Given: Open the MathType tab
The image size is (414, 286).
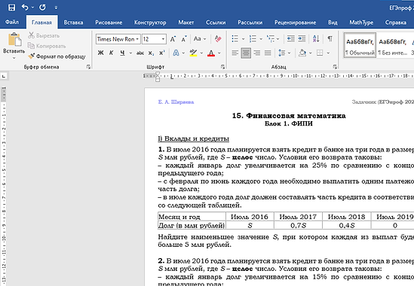Looking at the screenshot, I should pyautogui.click(x=361, y=23).
